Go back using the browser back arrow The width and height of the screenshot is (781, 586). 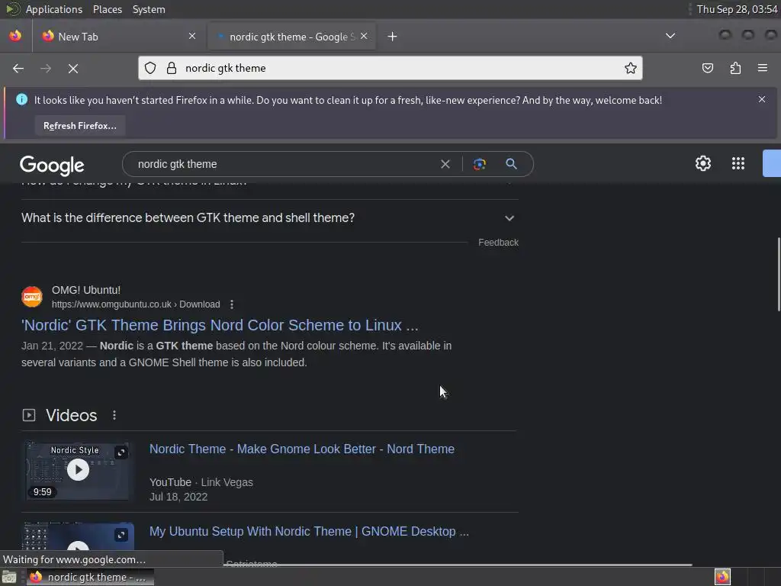[x=18, y=68]
